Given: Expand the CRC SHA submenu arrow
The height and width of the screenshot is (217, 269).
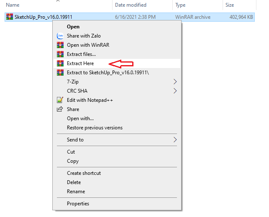Looking at the screenshot, I should pyautogui.click(x=175, y=91).
